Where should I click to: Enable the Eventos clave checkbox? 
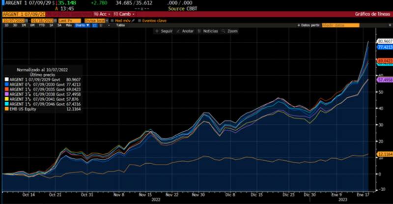(x=139, y=21)
